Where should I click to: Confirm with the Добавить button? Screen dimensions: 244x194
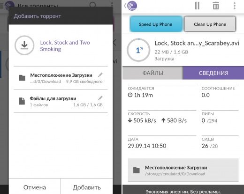coord(87,187)
